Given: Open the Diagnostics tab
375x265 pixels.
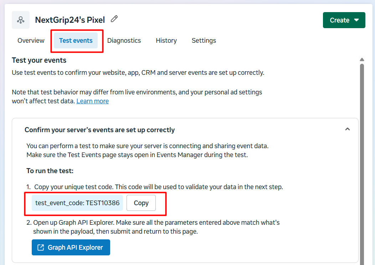Looking at the screenshot, I should [x=124, y=41].
